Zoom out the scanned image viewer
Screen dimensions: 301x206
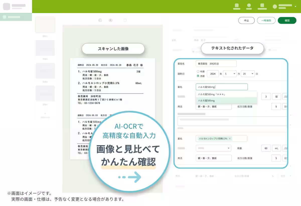click(100, 20)
